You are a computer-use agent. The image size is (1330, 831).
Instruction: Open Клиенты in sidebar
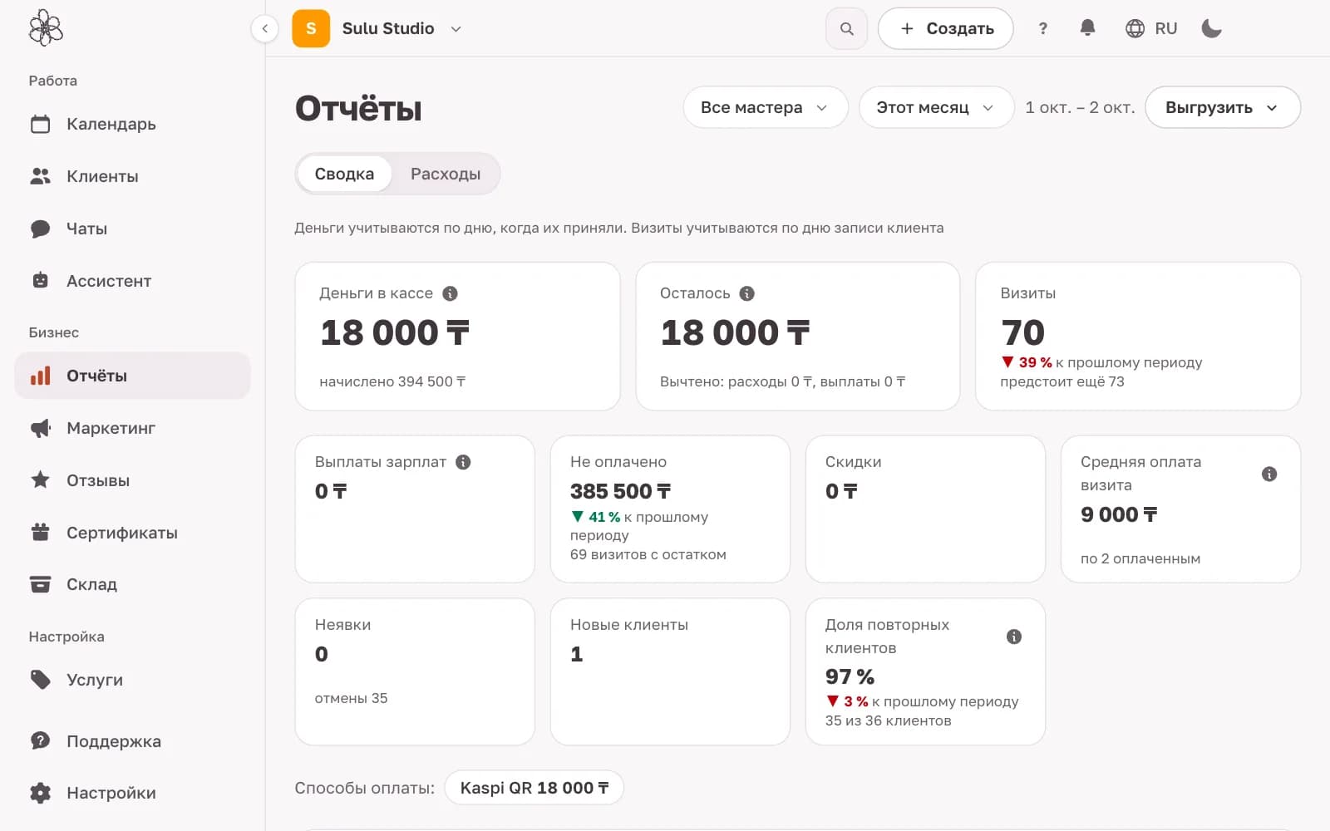click(132, 176)
